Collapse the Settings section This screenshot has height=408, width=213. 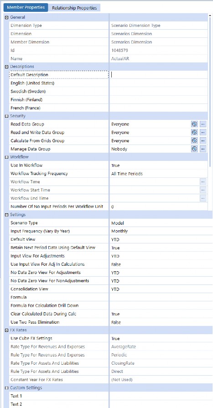[x=7, y=215]
